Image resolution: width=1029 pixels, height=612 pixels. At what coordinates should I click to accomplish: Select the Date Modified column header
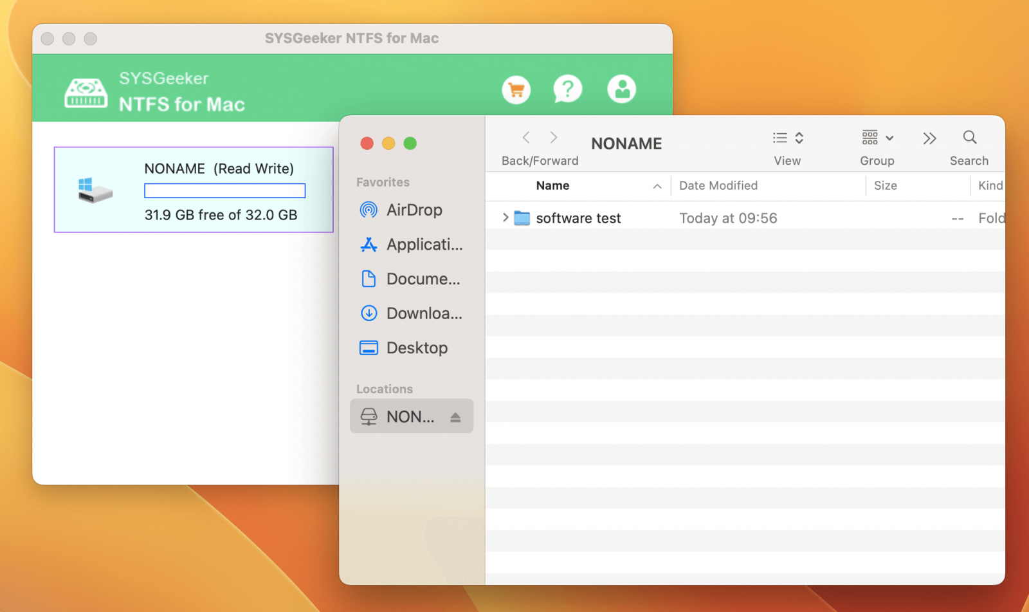[718, 185]
